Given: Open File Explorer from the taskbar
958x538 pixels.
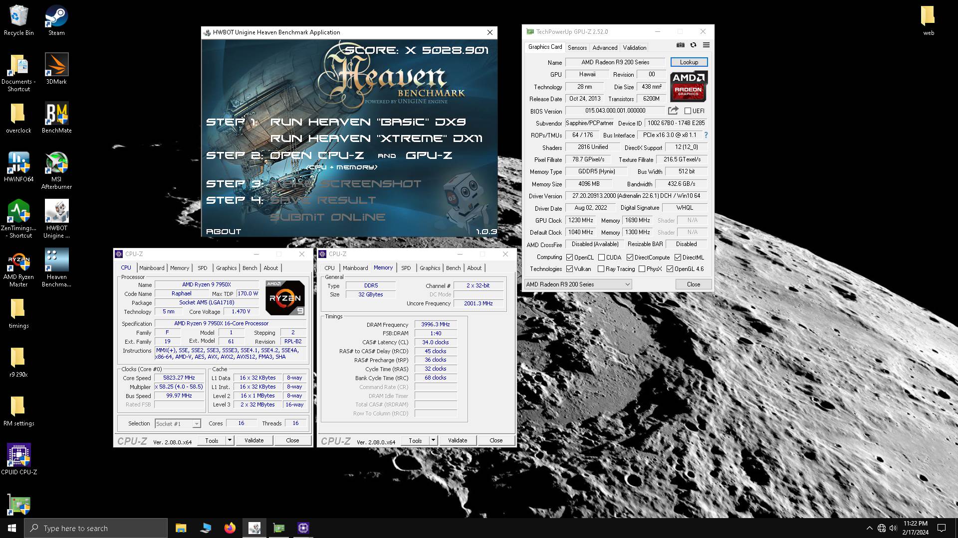Looking at the screenshot, I should point(181,528).
